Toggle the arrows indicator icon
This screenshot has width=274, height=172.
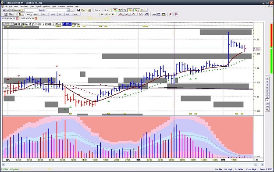click(x=120, y=10)
